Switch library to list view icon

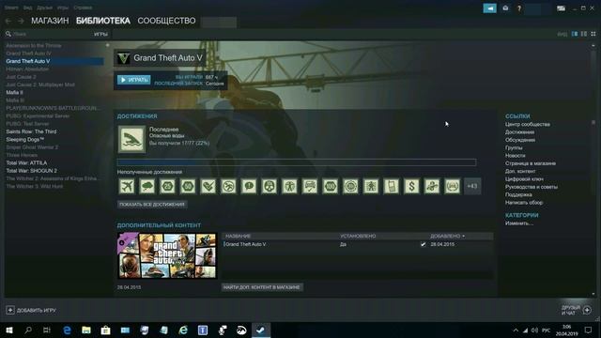(584, 34)
